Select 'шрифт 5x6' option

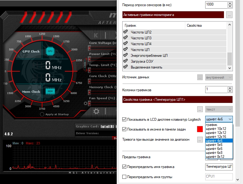[219, 145]
